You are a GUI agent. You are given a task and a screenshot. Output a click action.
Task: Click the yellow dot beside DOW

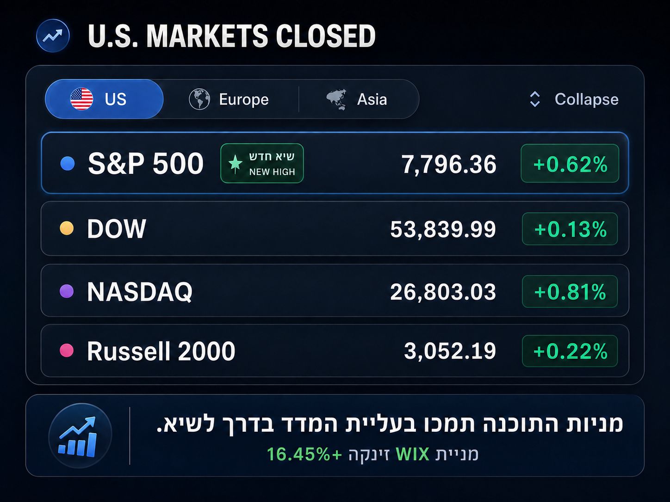click(67, 228)
